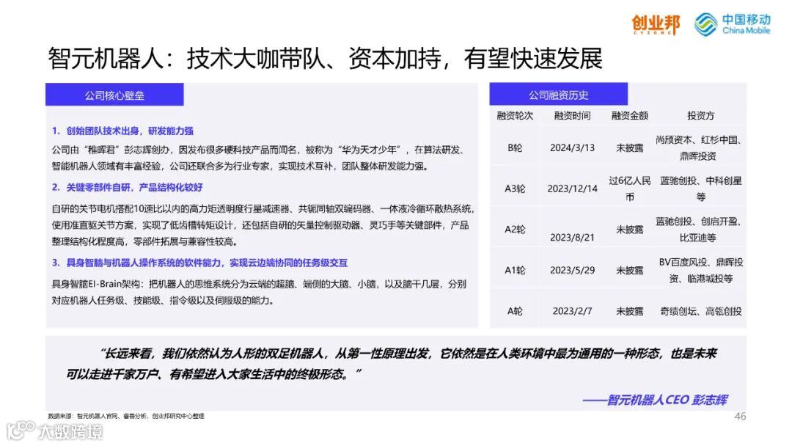The image size is (792, 446).
Task: Click date 2023/5/29
Action: (x=572, y=271)
